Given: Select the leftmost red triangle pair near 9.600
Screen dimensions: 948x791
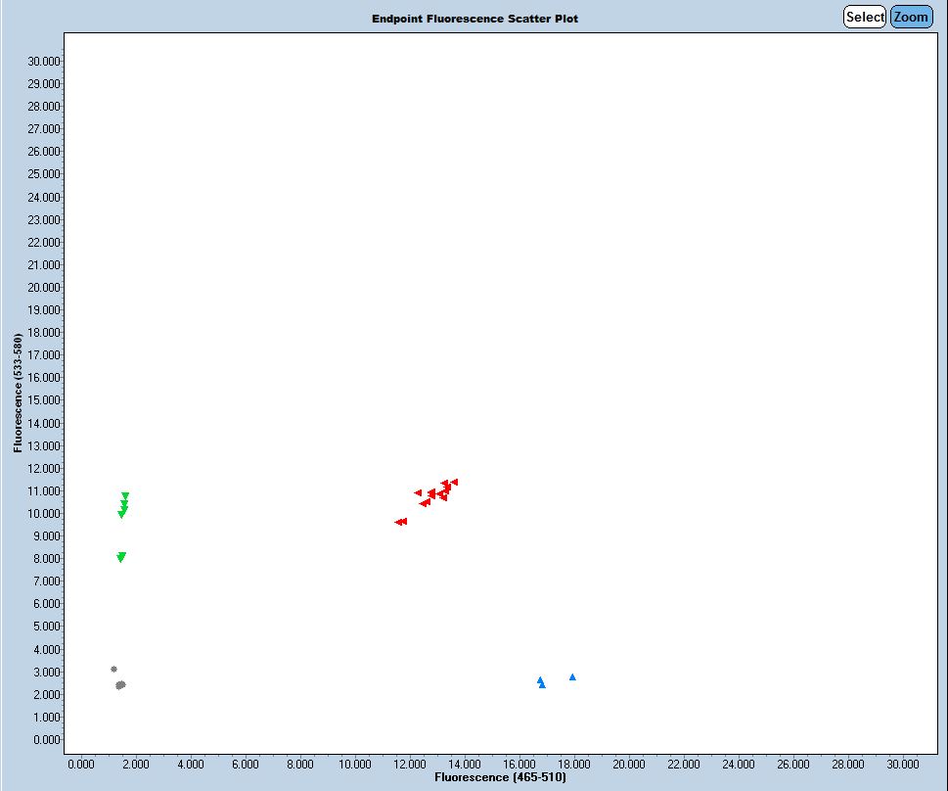Looking at the screenshot, I should click(400, 522).
